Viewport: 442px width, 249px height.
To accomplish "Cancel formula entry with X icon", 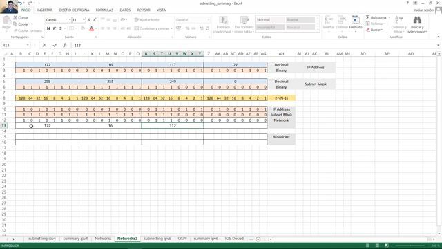I will point(44,45).
